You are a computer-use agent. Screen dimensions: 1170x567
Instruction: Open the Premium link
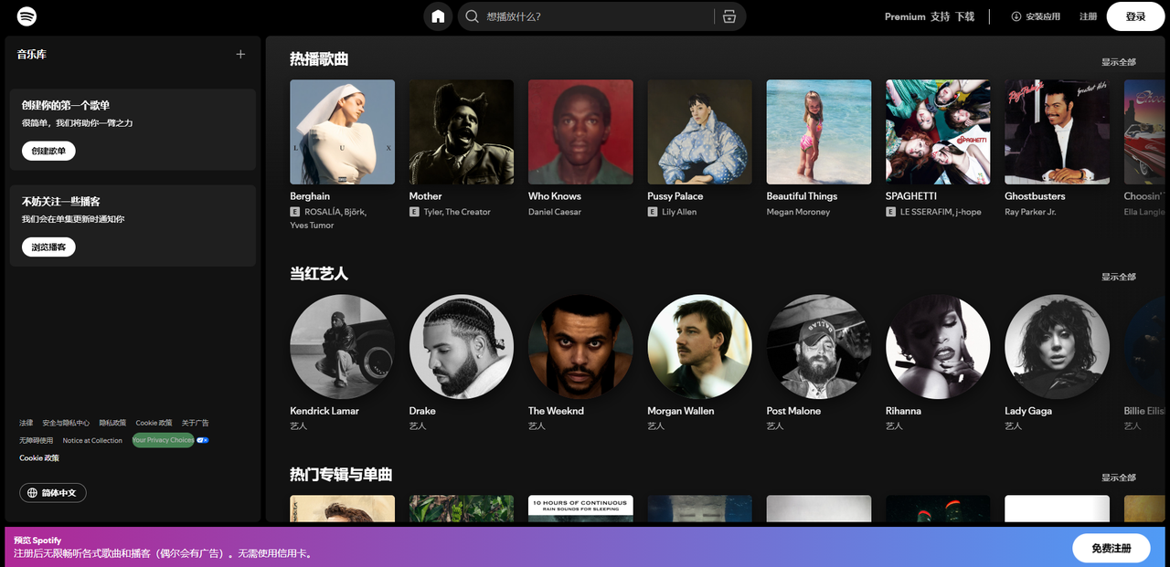tap(905, 16)
